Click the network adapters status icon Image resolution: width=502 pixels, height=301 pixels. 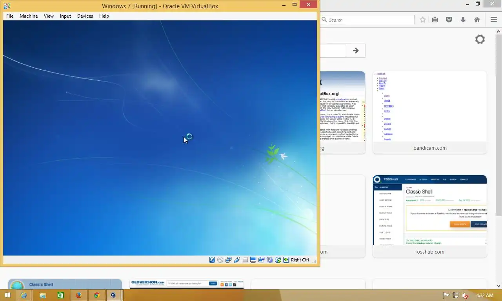pos(229,260)
